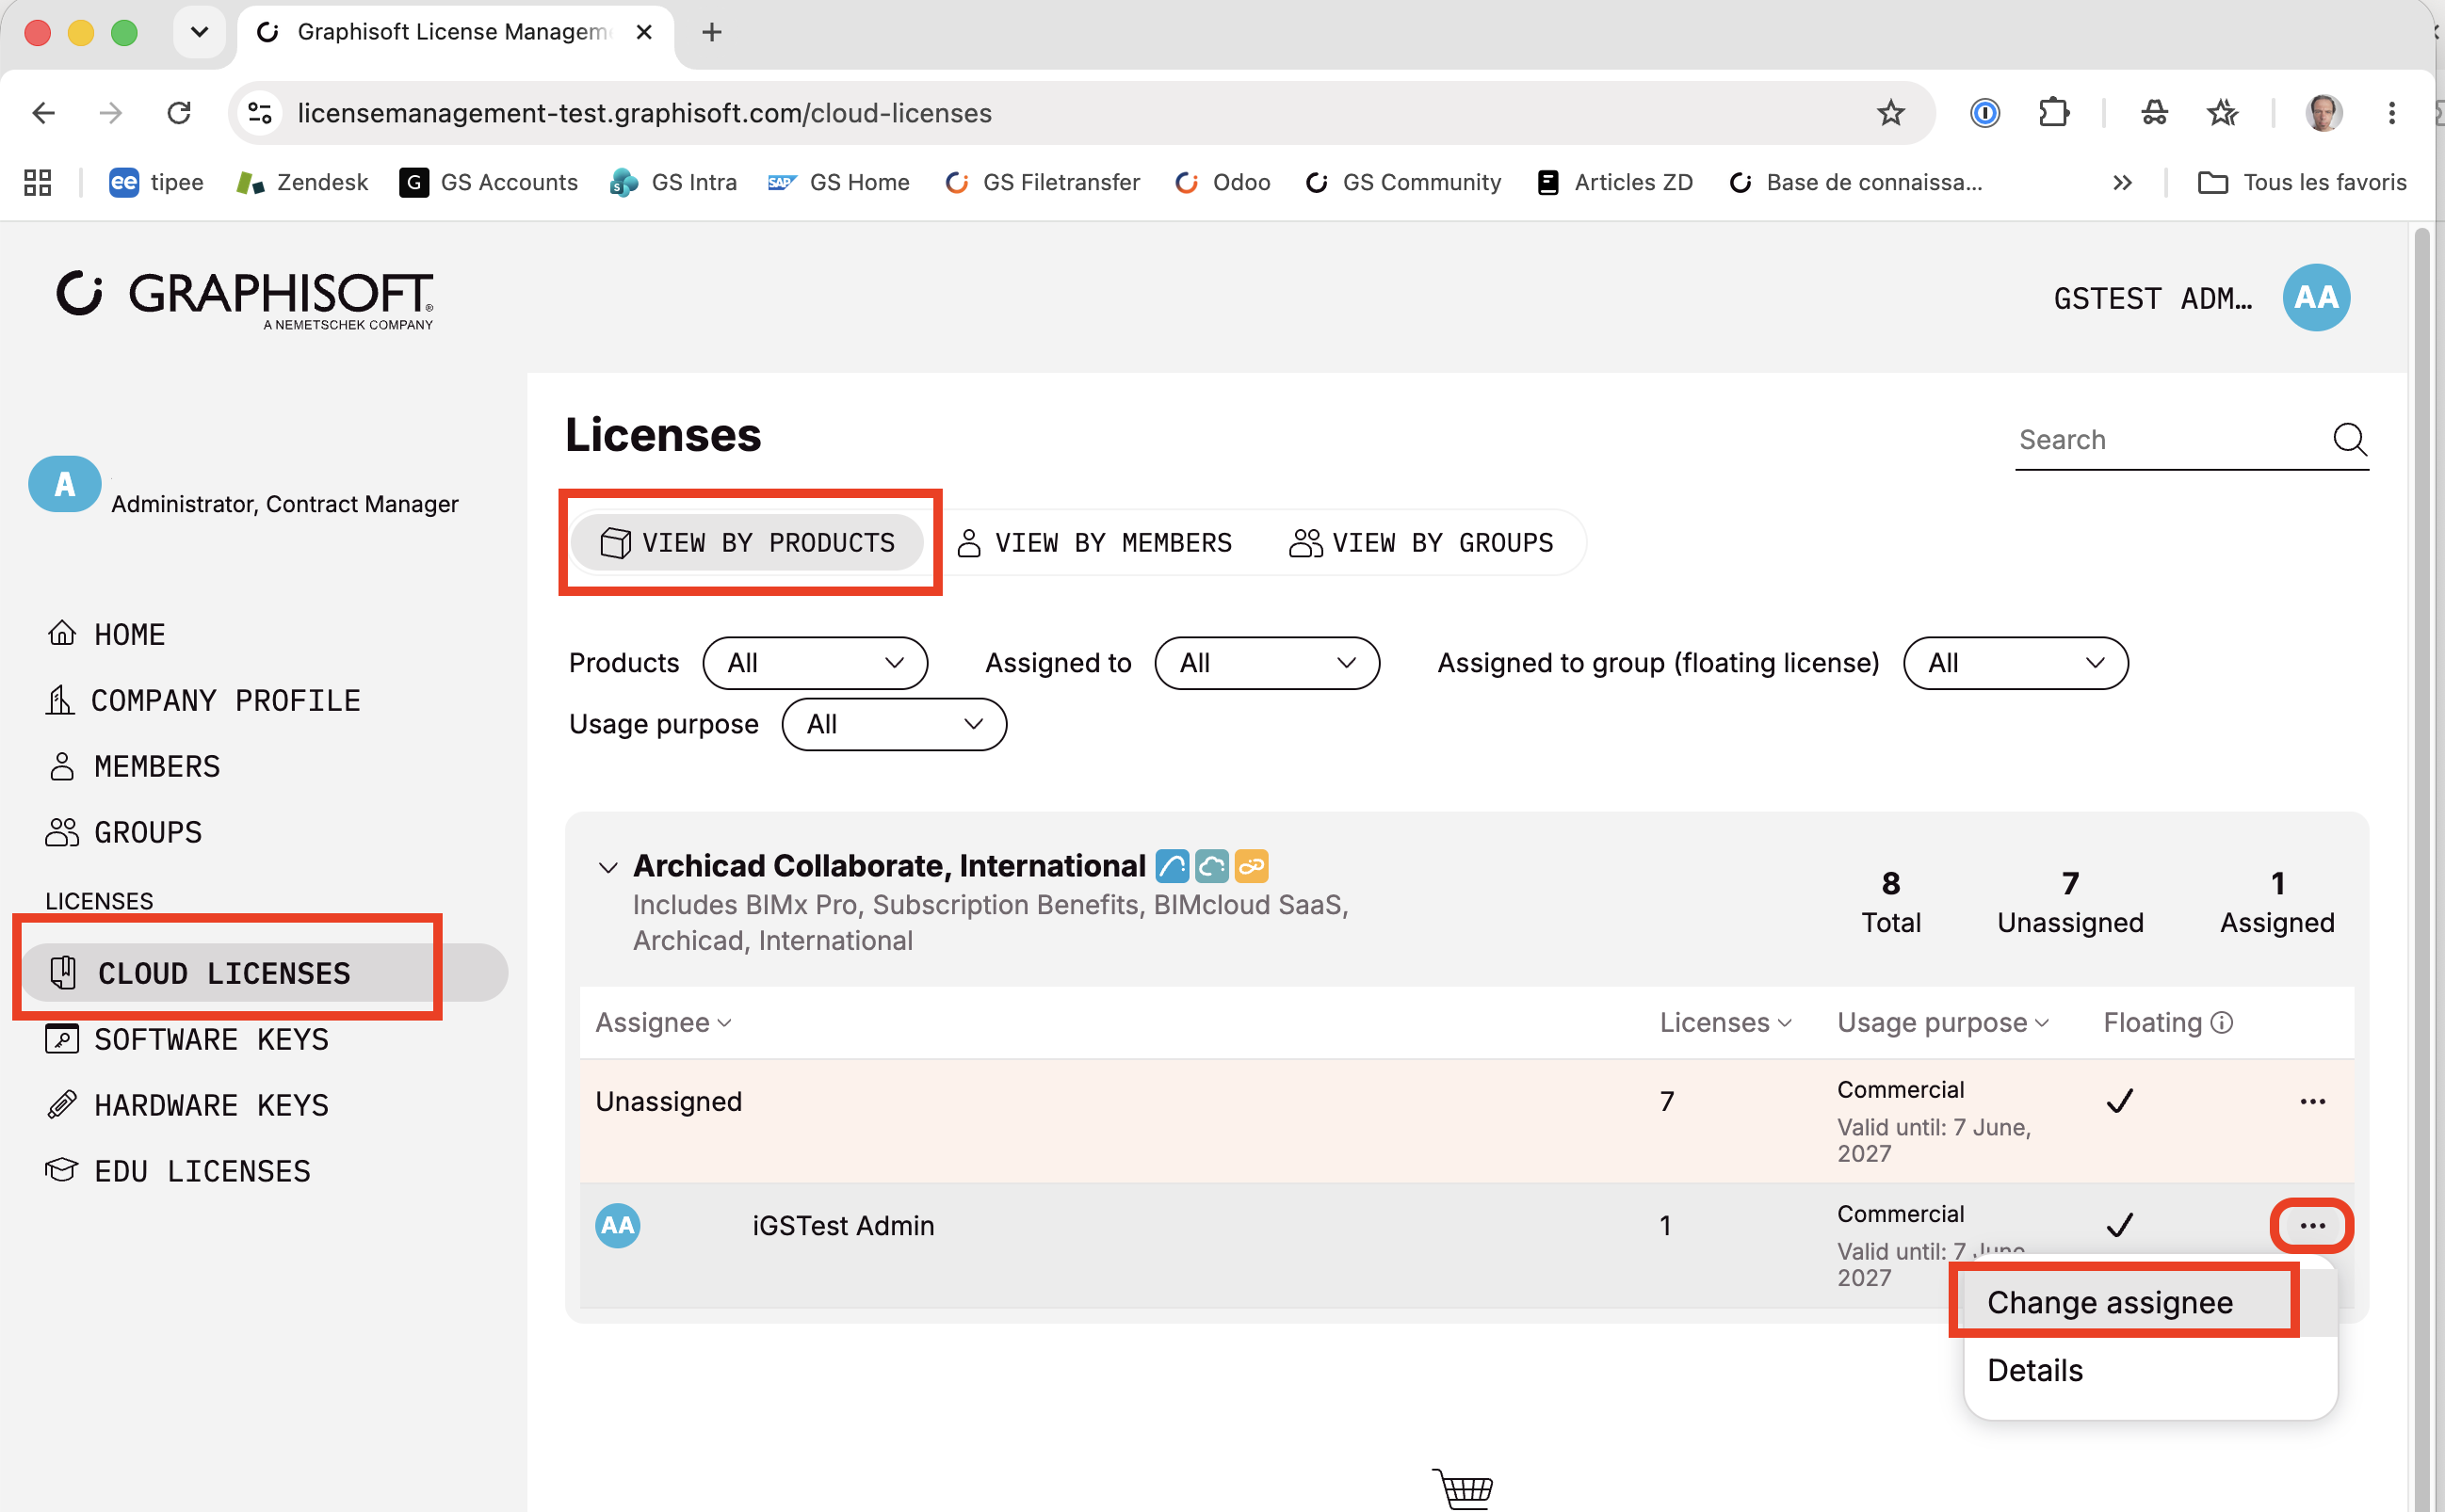The image size is (2445, 1512).
Task: Switch to View by Groups tab
Action: (1420, 543)
